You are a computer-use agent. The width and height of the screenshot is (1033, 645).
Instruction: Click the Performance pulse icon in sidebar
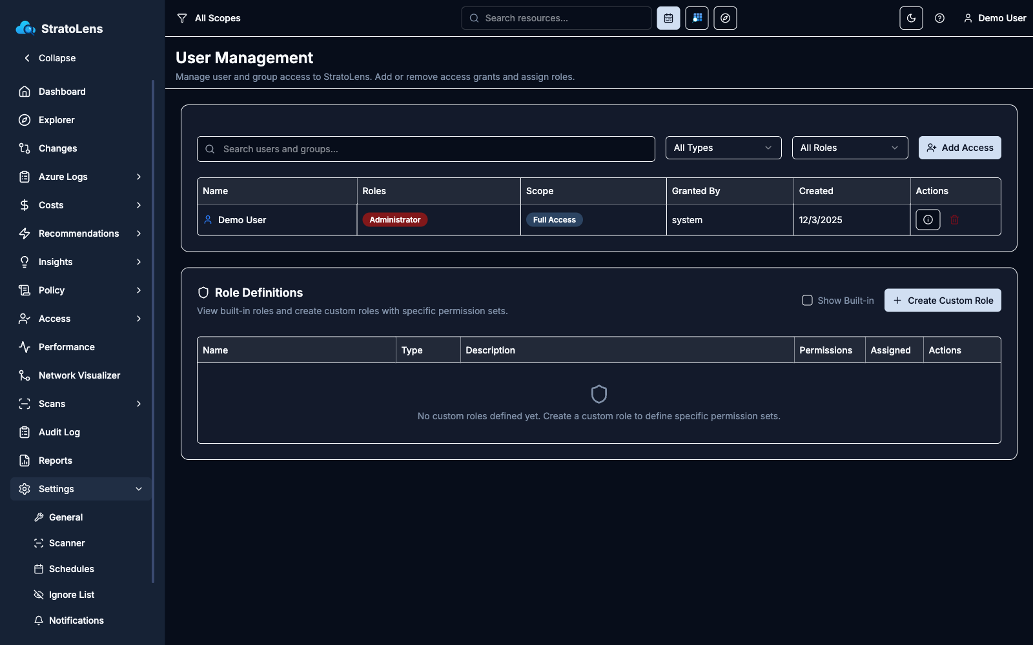(x=25, y=347)
